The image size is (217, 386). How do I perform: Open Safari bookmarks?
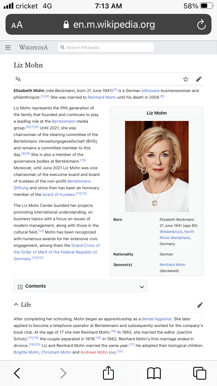[x=154, y=373]
